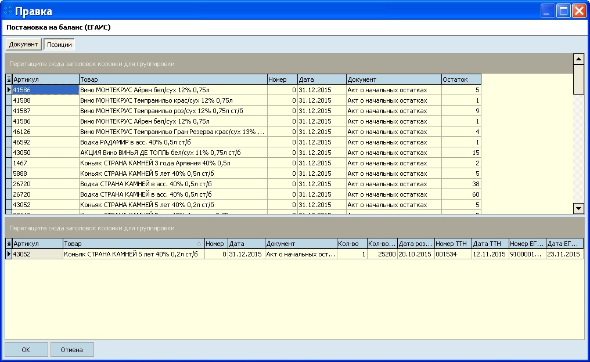
Task: Sort upper grid by Дата column header
Action: pos(322,79)
